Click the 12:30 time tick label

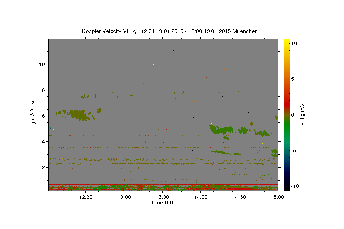click(86, 197)
